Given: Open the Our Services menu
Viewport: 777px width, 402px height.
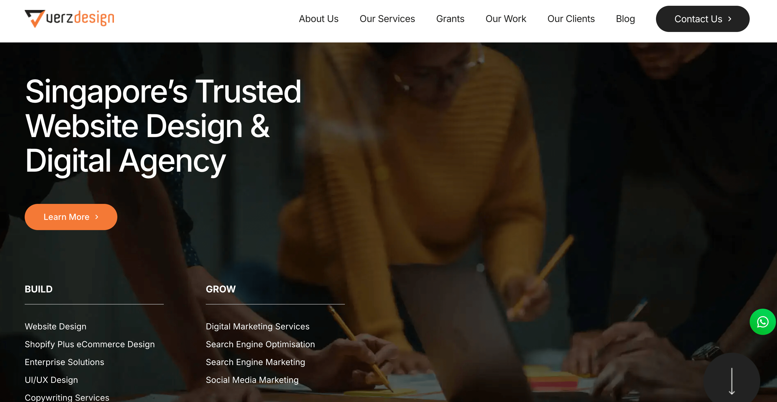Looking at the screenshot, I should coord(387,19).
